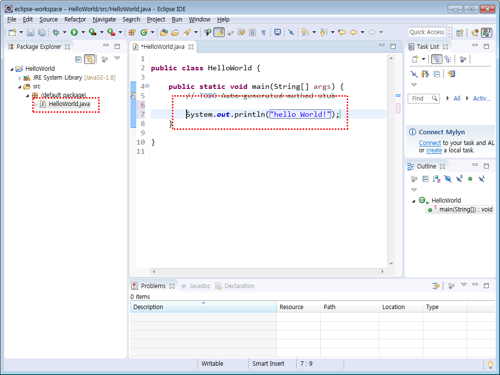Click the External Tools run icon
This screenshot has height=375, width=500.
coord(111,32)
